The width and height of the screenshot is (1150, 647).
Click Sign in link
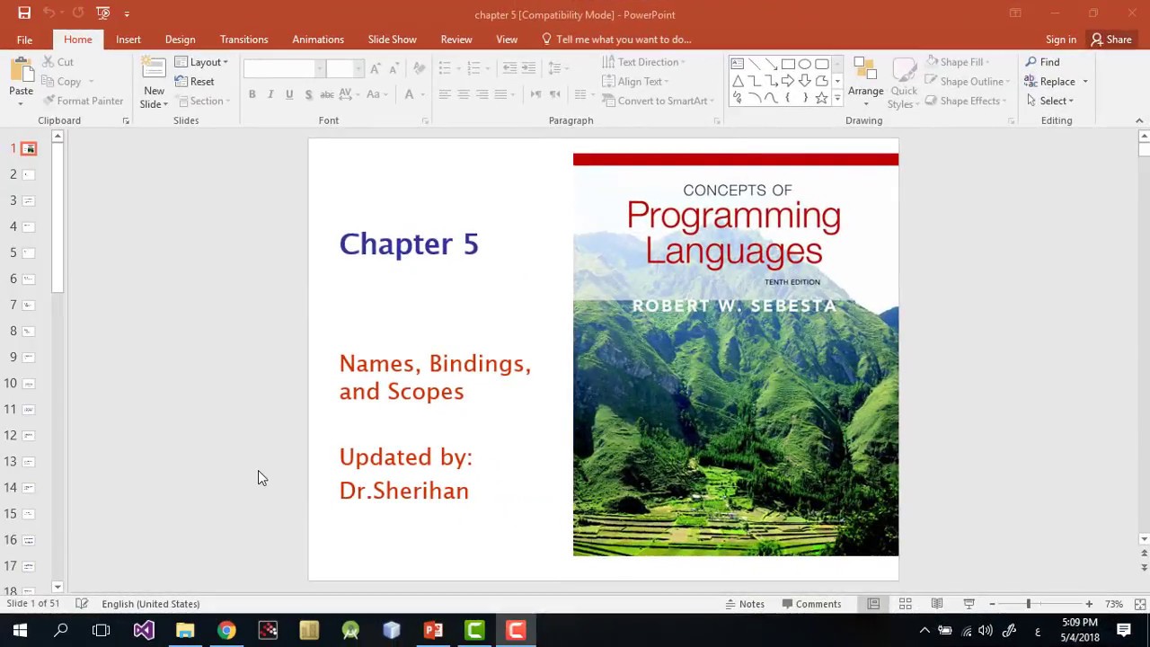pos(1060,40)
